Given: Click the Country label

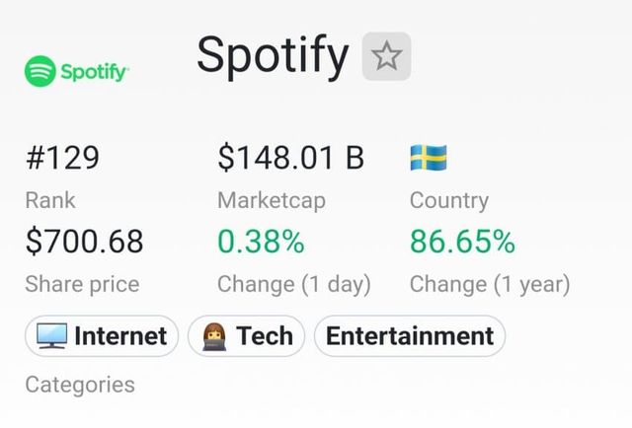Looking at the screenshot, I should click(x=449, y=201).
